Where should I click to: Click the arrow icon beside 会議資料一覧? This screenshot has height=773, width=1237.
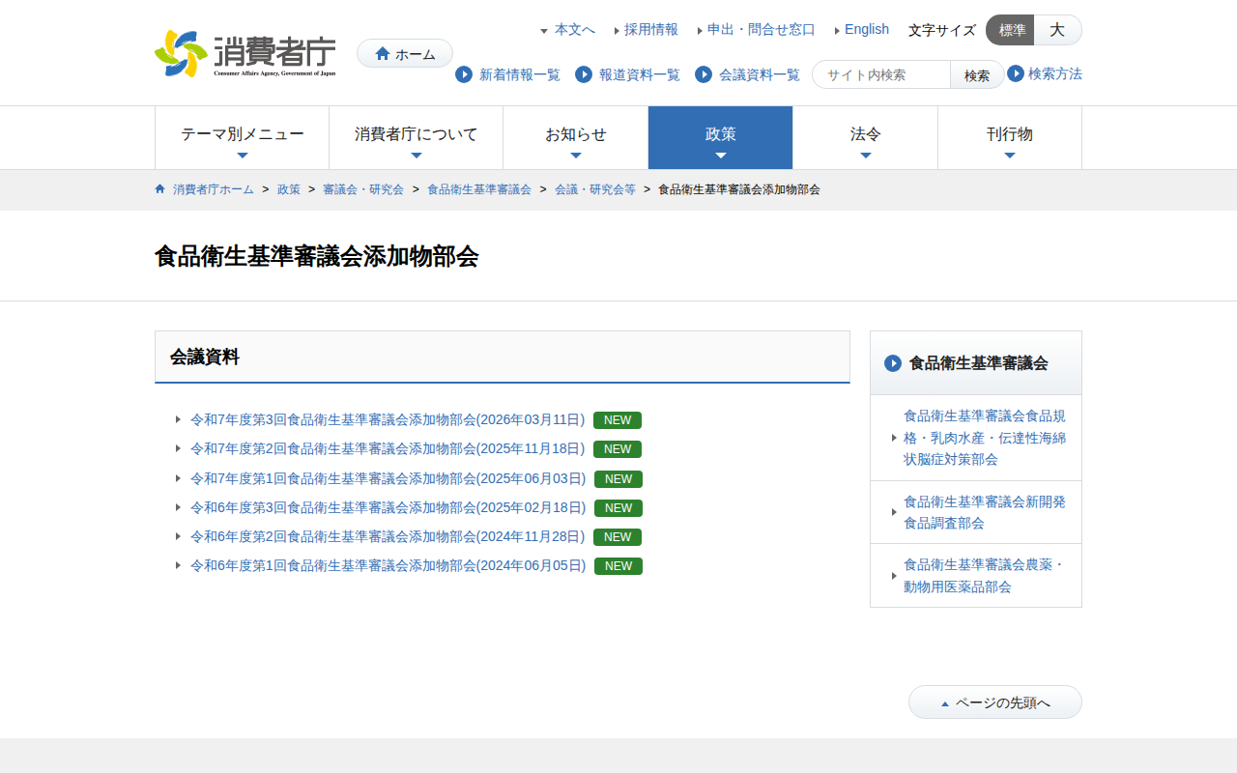704,74
